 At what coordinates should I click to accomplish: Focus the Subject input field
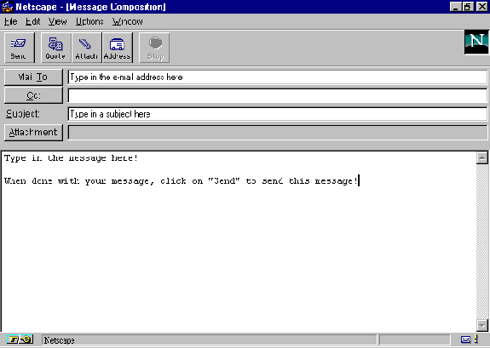278,114
